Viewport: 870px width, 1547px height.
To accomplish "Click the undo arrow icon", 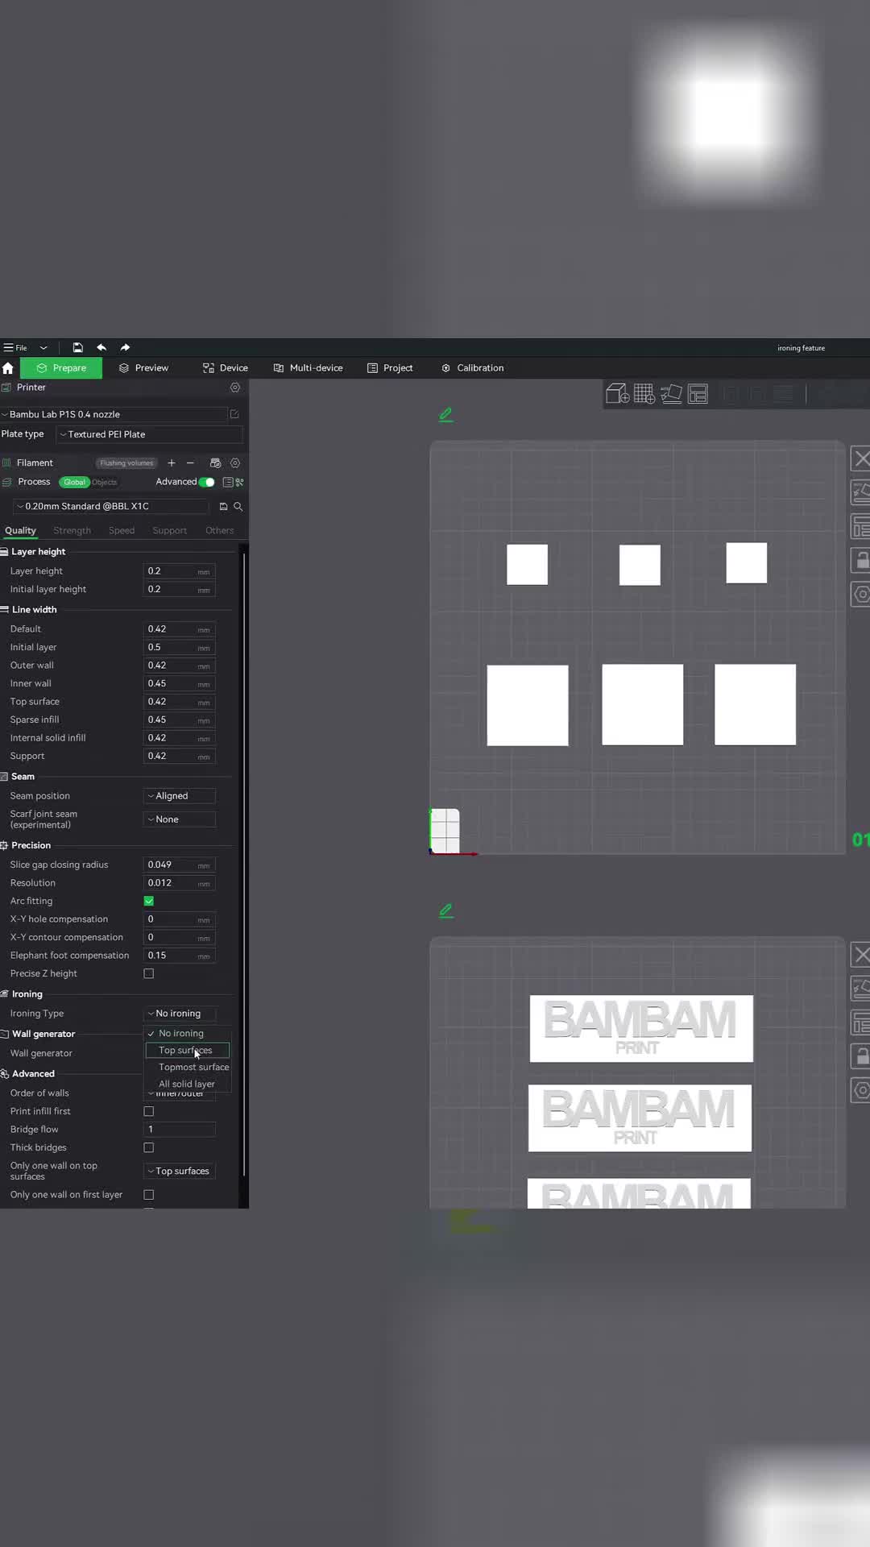I will click(101, 347).
